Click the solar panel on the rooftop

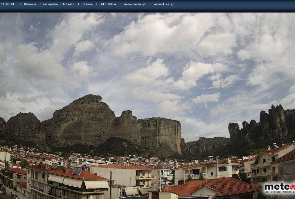tap(77, 171)
